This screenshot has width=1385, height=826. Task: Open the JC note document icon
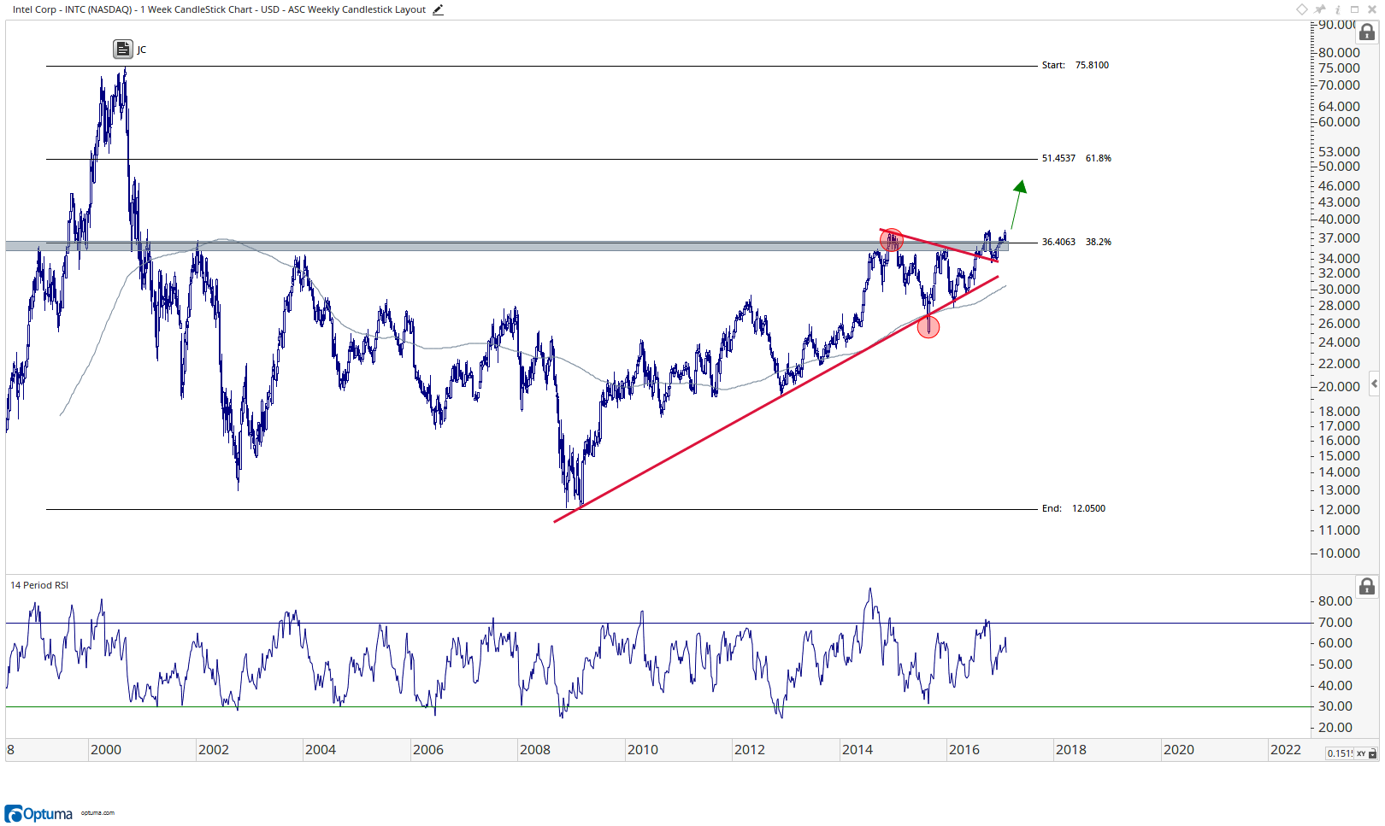(122, 49)
